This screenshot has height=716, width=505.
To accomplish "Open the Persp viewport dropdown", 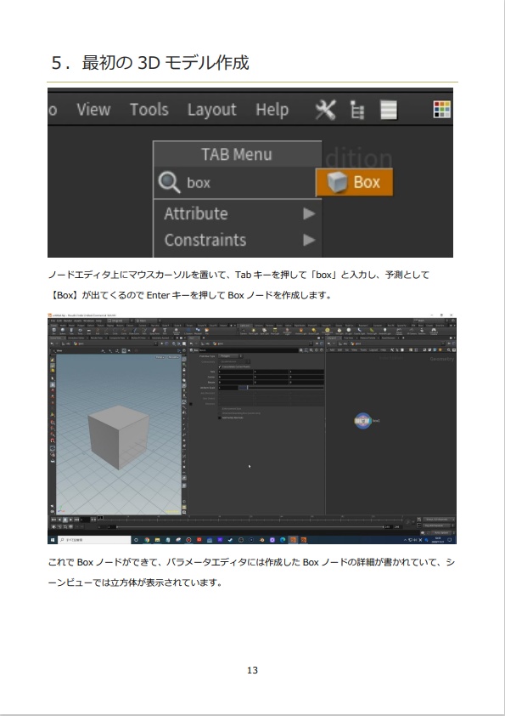I will (x=160, y=357).
